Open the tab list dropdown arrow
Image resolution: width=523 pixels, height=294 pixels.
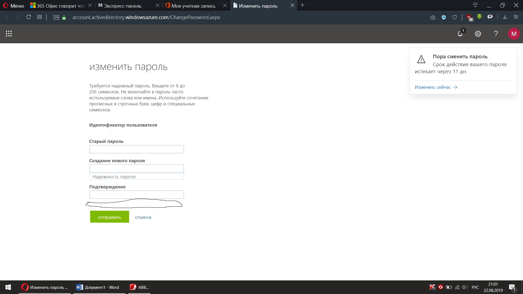[x=475, y=5]
